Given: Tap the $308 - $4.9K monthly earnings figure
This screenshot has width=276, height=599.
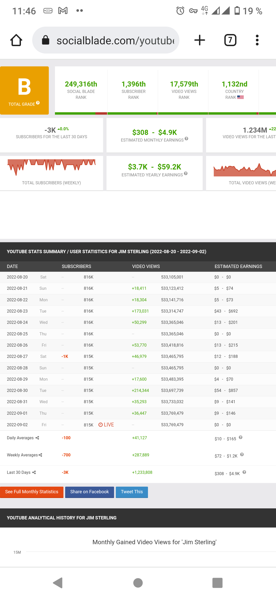Looking at the screenshot, I should [x=155, y=132].
